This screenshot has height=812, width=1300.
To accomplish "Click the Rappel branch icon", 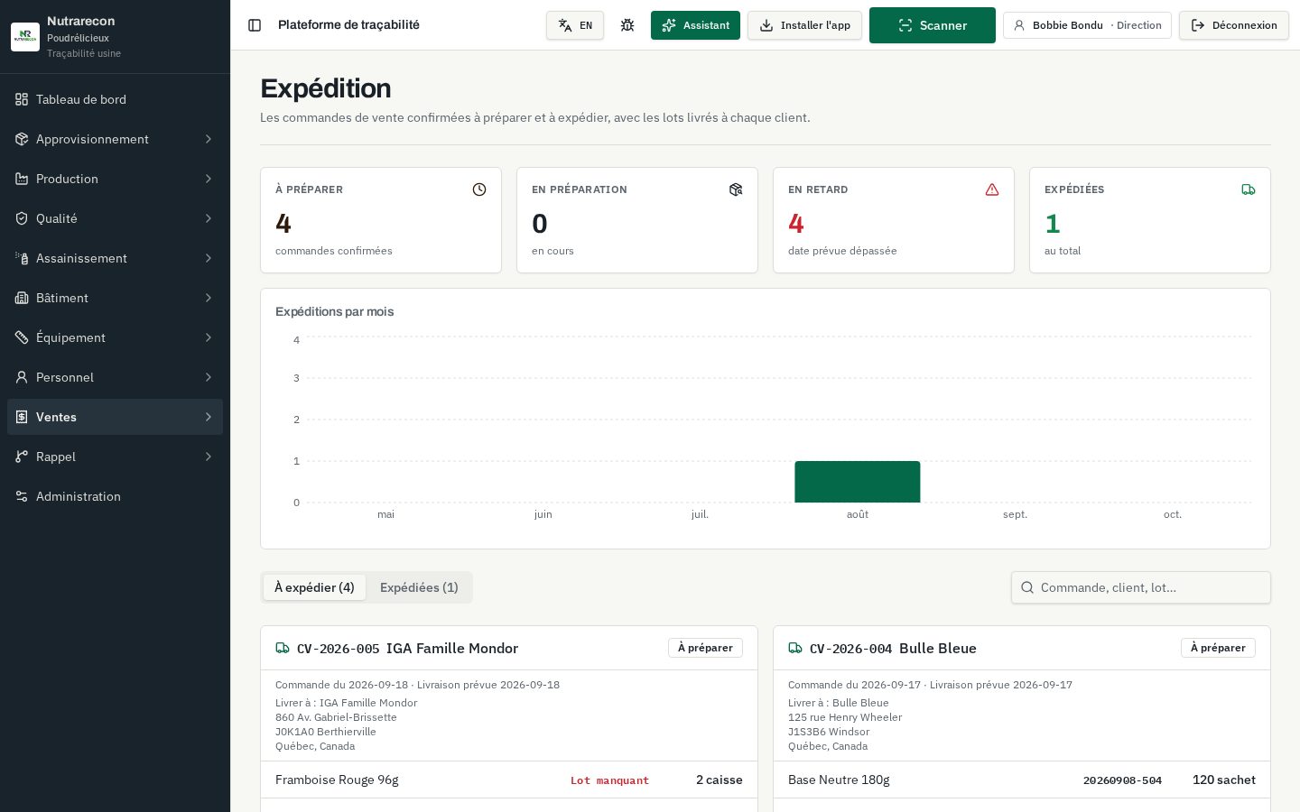I will (x=22, y=457).
